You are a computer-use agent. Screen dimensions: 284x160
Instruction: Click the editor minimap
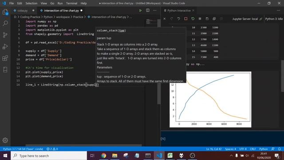point(151,22)
